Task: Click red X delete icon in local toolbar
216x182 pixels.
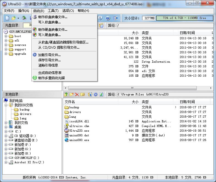Action: tap(77, 95)
